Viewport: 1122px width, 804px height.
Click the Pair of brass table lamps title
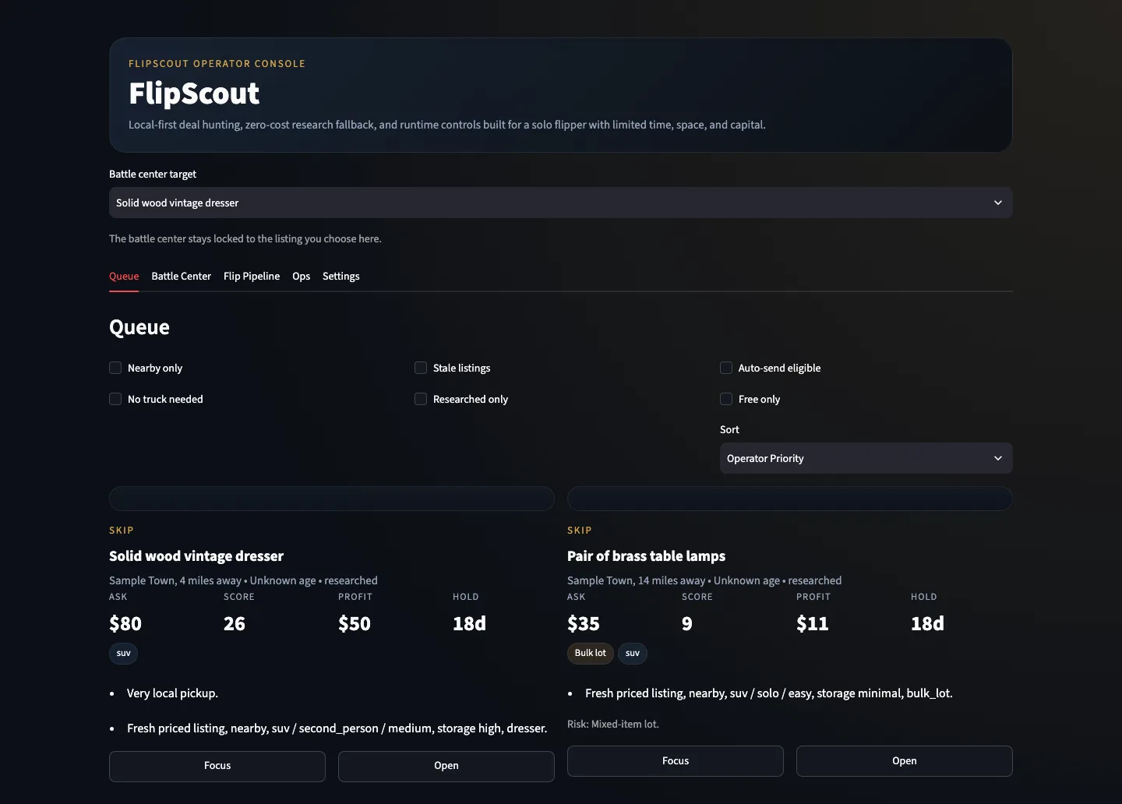646,556
